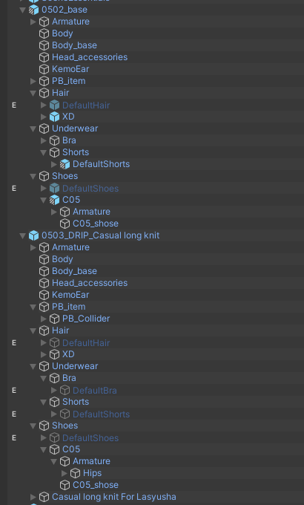Click the DefaultShorts prefab variant icon
The image size is (304, 505).
65,164
